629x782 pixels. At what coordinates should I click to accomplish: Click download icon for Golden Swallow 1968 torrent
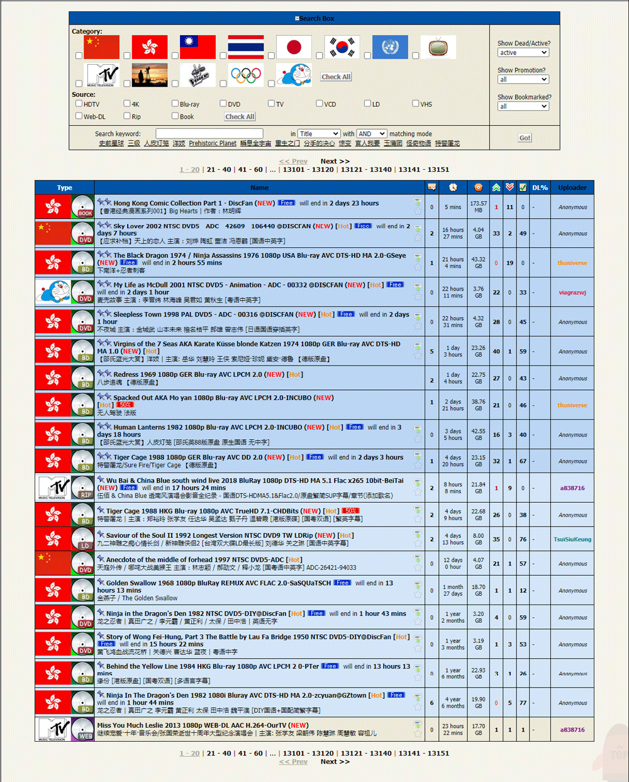pos(418,586)
